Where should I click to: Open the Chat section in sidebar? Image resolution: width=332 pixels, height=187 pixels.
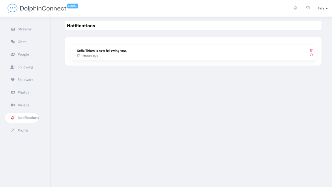pyautogui.click(x=21, y=42)
